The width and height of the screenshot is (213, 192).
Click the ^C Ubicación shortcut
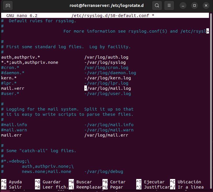click(x=186, y=182)
